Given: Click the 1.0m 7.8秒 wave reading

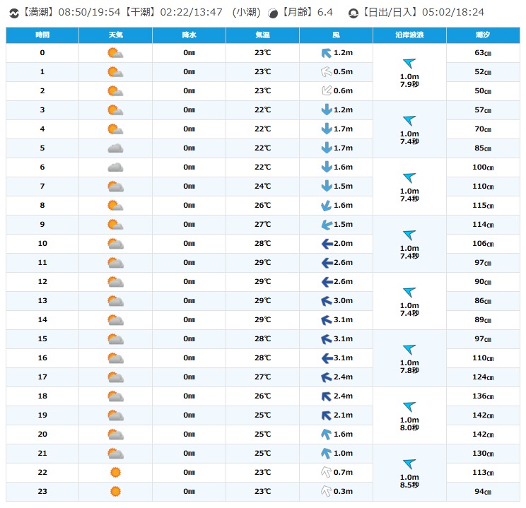Looking at the screenshot, I should (409, 367).
